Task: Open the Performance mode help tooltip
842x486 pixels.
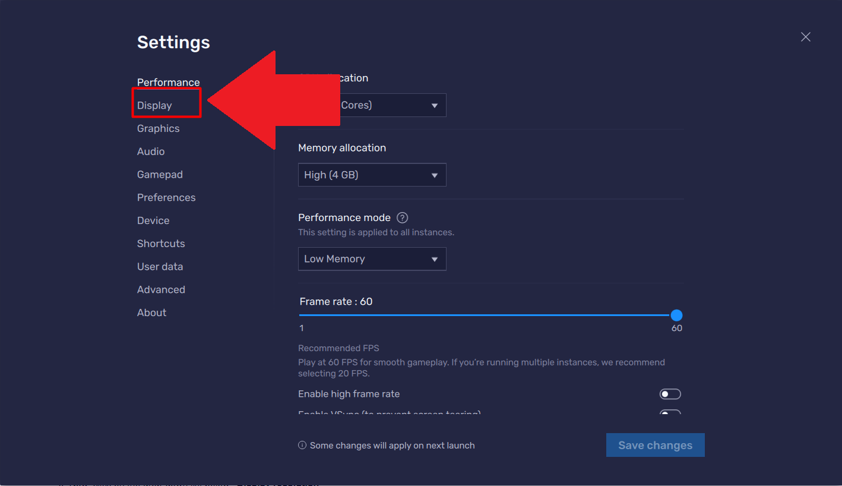Action: tap(402, 217)
